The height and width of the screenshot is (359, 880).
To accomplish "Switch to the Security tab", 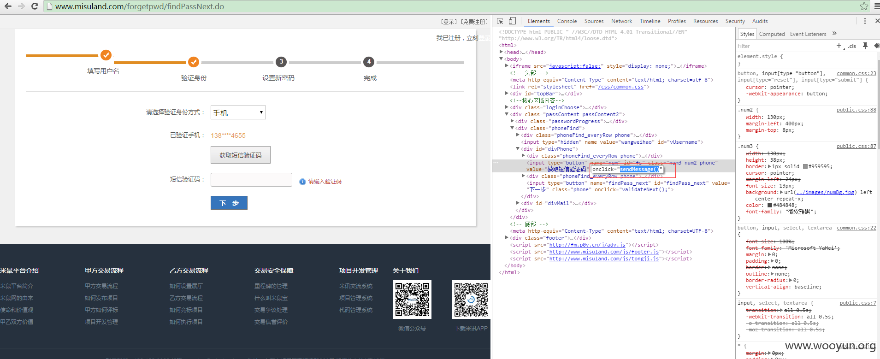I will pyautogui.click(x=735, y=21).
